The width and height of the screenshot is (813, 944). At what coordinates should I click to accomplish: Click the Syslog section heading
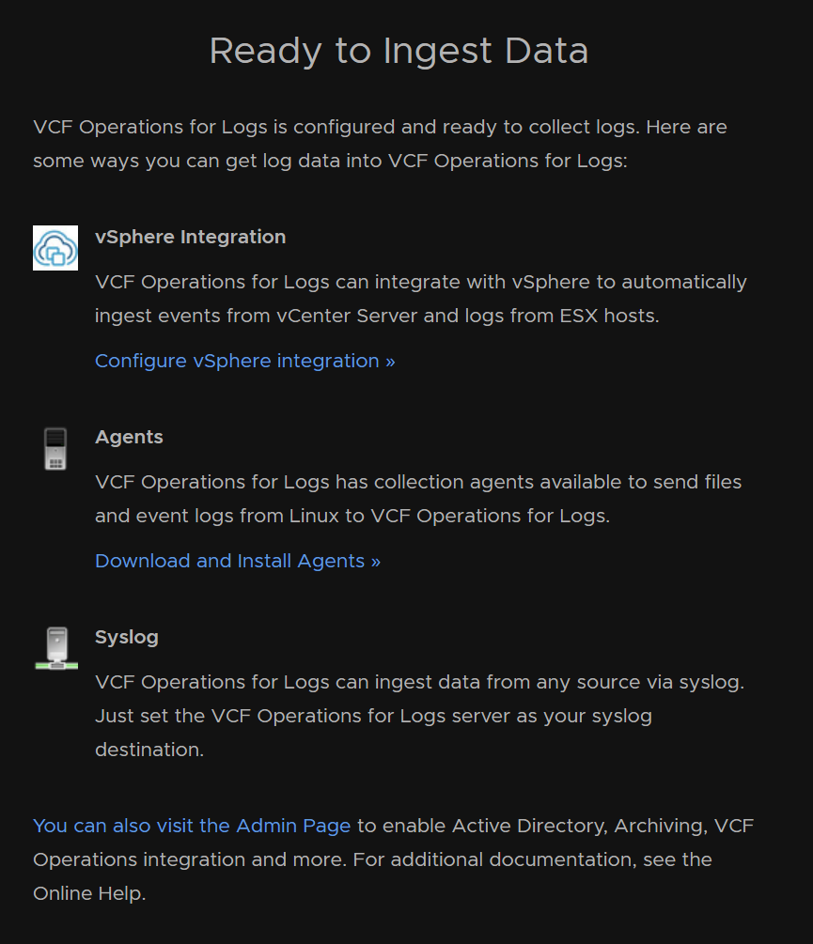tap(127, 637)
